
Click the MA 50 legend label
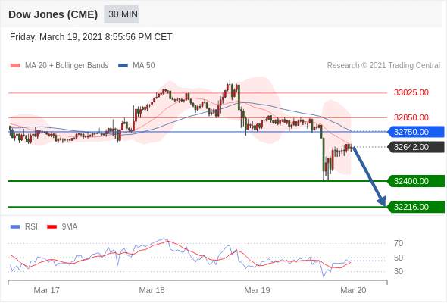[x=144, y=66]
